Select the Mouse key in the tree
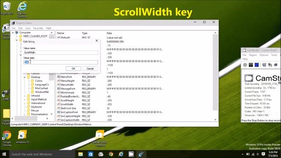Viewport: 281px width, 158px height. pyautogui.click(x=35, y=111)
